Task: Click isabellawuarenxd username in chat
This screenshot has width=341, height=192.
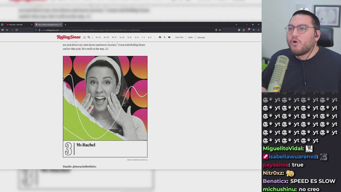Action: (x=293, y=157)
